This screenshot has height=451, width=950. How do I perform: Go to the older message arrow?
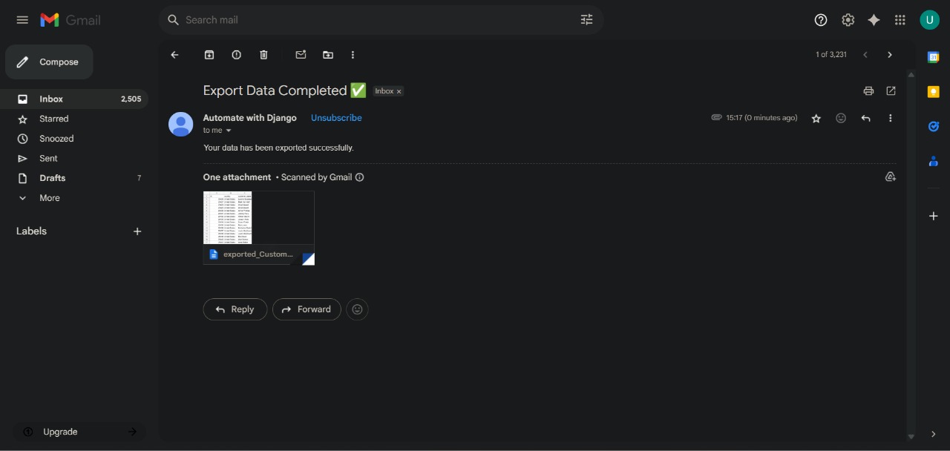pos(890,55)
